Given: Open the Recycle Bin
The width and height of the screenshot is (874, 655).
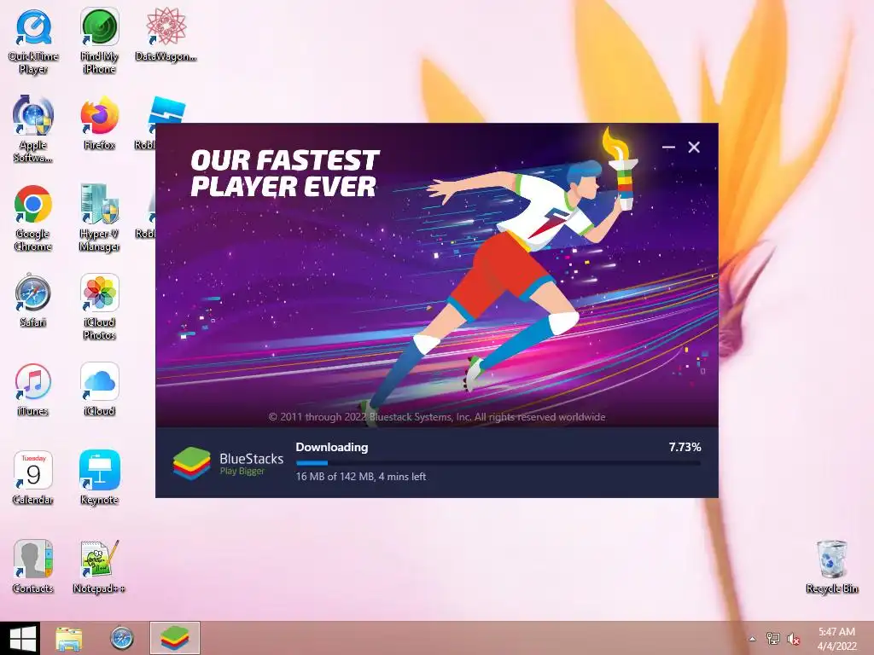Looking at the screenshot, I should click(x=831, y=566).
